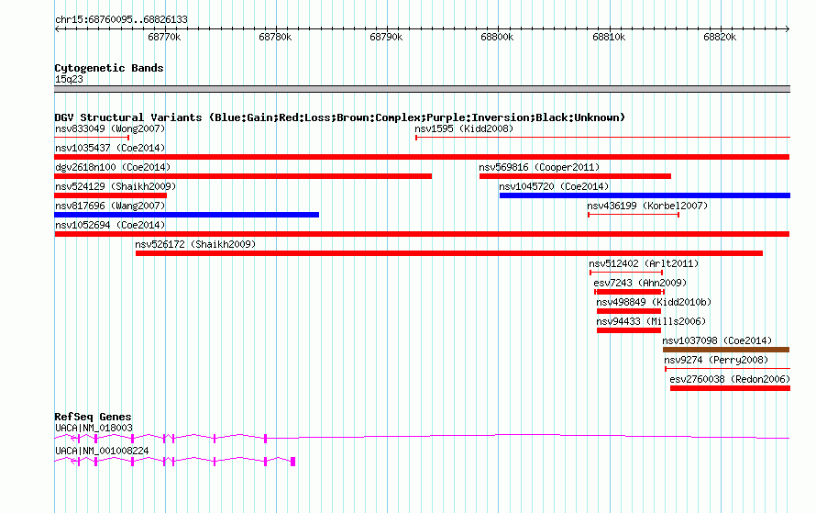Open the UACA|NM_018003 gene label

pos(94,428)
